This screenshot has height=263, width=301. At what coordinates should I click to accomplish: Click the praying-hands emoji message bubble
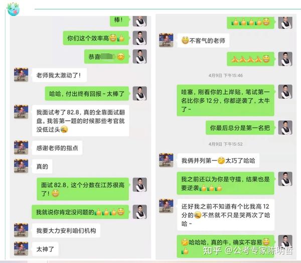pyautogui.click(x=250, y=59)
